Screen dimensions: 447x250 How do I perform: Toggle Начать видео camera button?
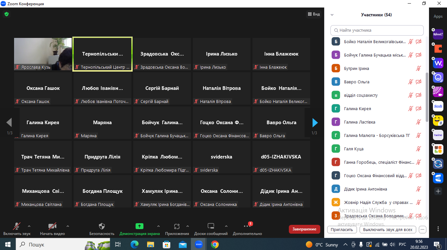point(52,226)
